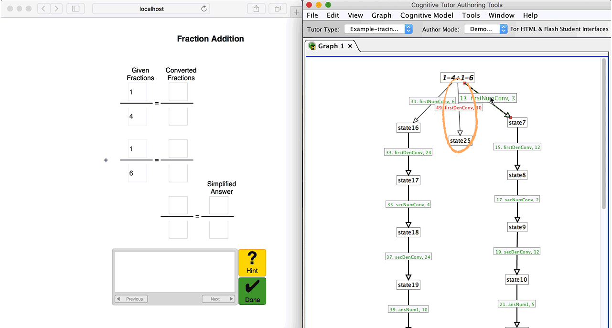612x328 pixels.
Task: Click the yellow Hint question mark button
Action: coord(252,263)
